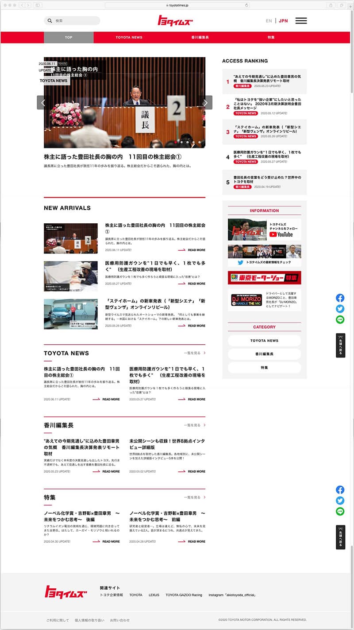Open the 東京モーターショー特集 banner

[x=265, y=278]
